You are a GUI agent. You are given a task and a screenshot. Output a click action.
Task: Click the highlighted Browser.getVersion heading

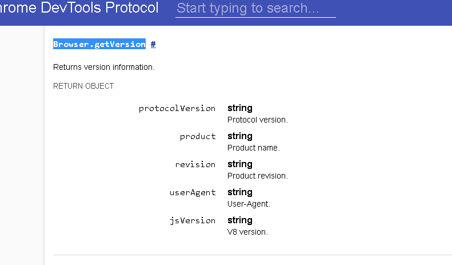click(99, 44)
